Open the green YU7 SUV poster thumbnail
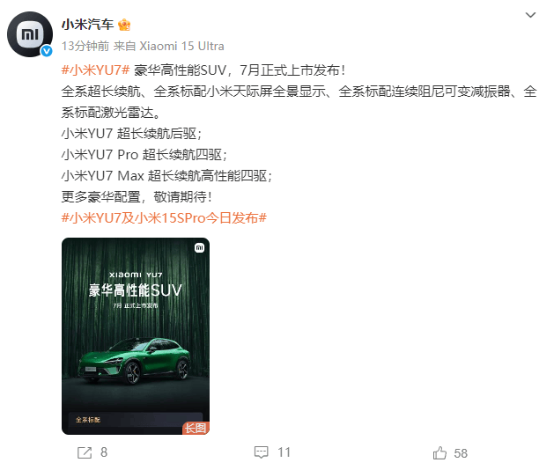Viewport: 539px width, 470px height. (136, 336)
